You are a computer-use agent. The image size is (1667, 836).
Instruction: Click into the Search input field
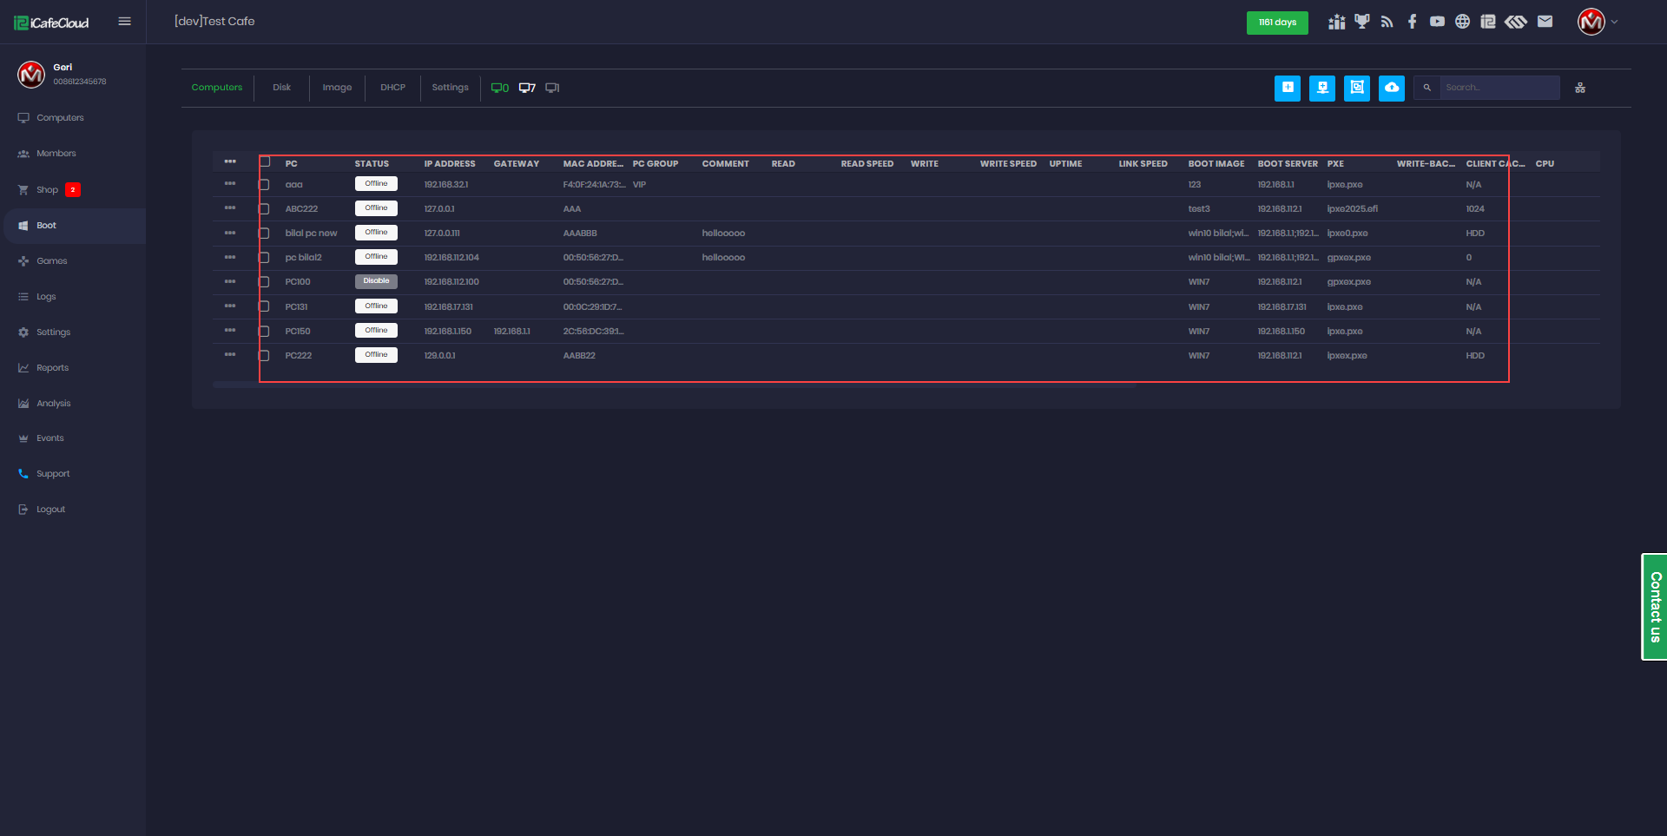click(1499, 88)
